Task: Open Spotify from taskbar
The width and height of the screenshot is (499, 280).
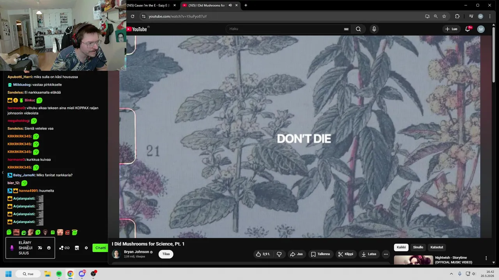Action: [59, 274]
